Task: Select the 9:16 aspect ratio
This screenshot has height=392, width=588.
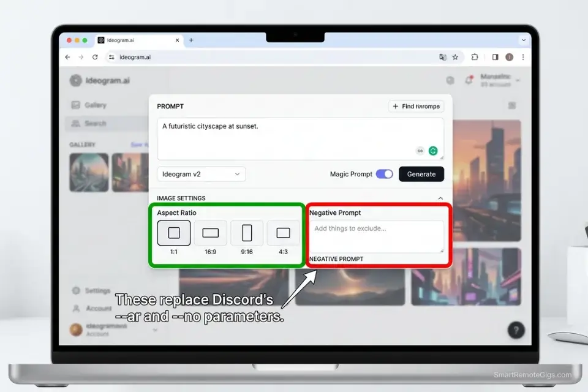Action: point(247,233)
